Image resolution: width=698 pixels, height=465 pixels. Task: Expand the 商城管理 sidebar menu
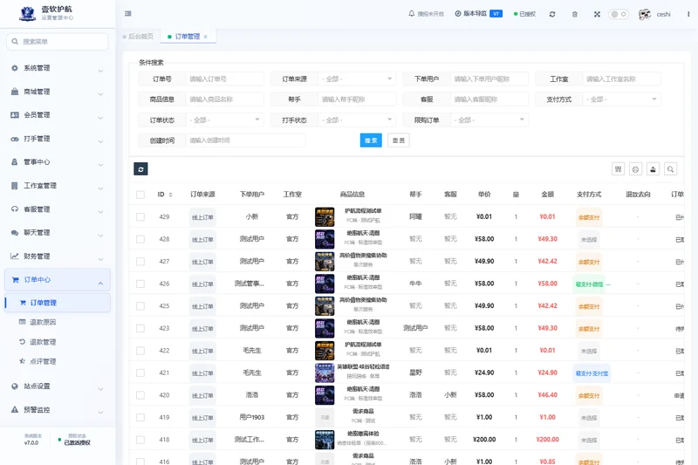pos(58,92)
